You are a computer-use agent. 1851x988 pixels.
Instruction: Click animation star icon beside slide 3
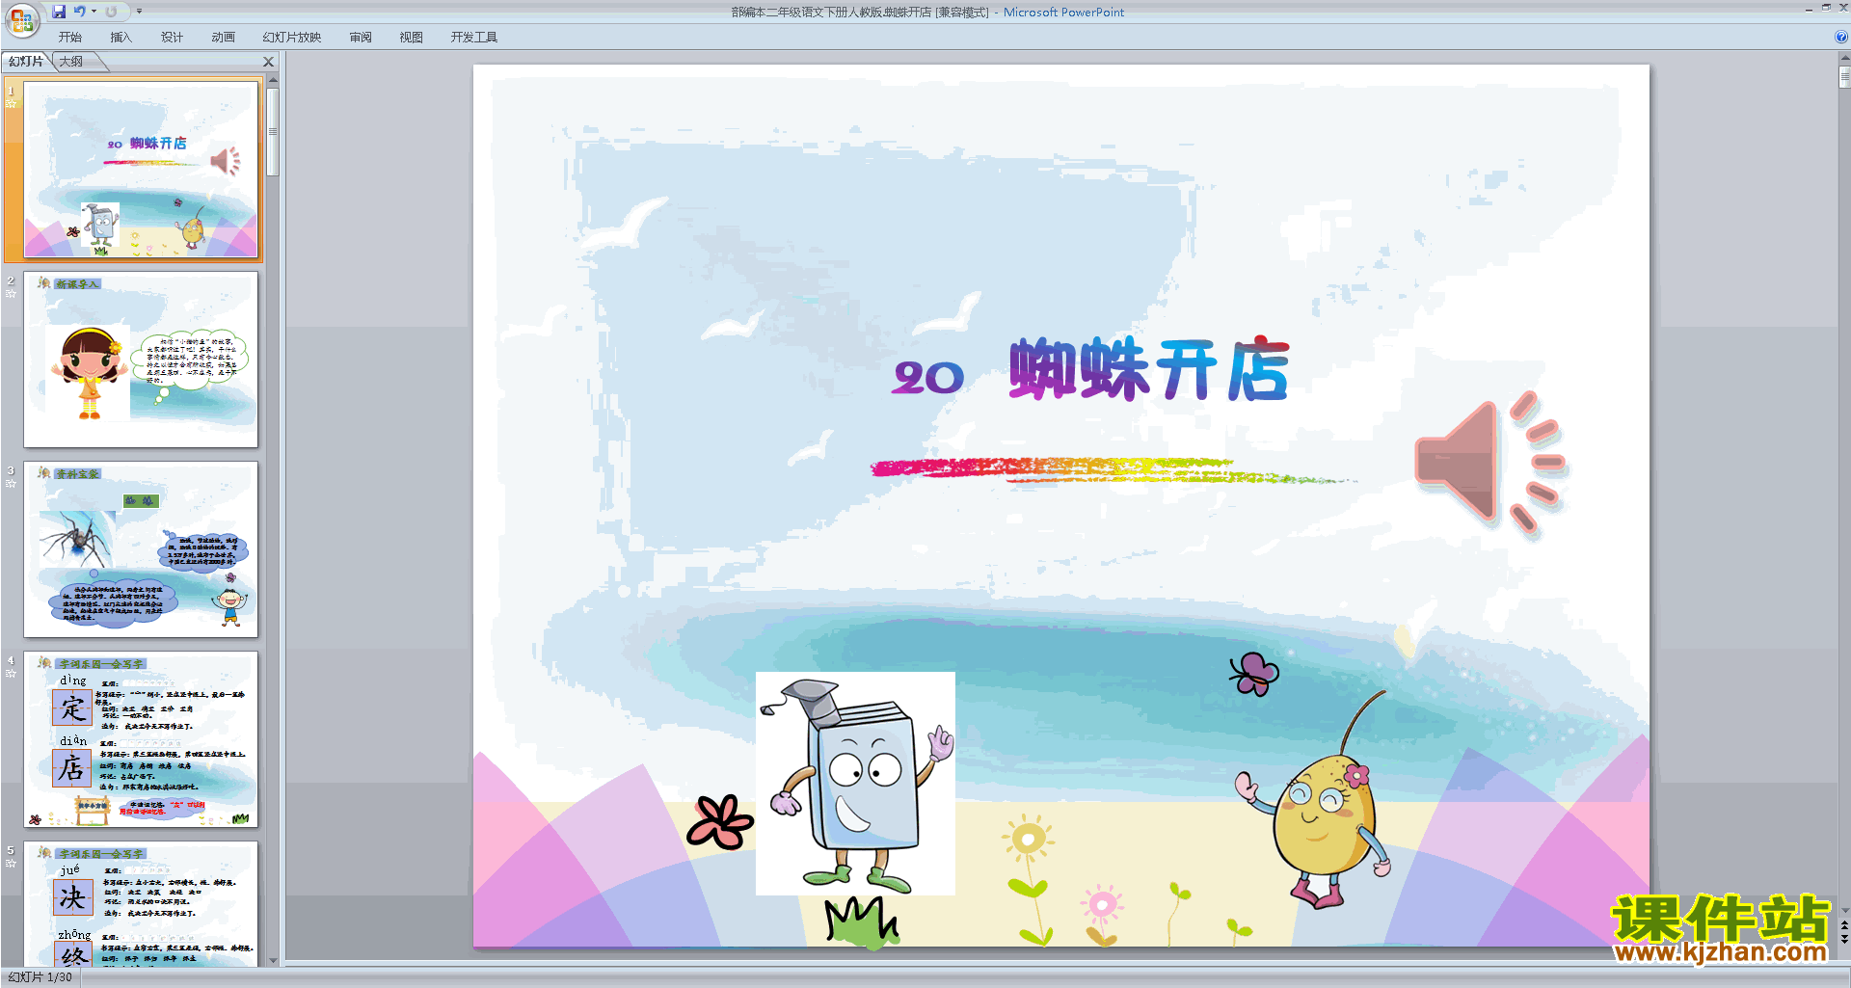(12, 484)
